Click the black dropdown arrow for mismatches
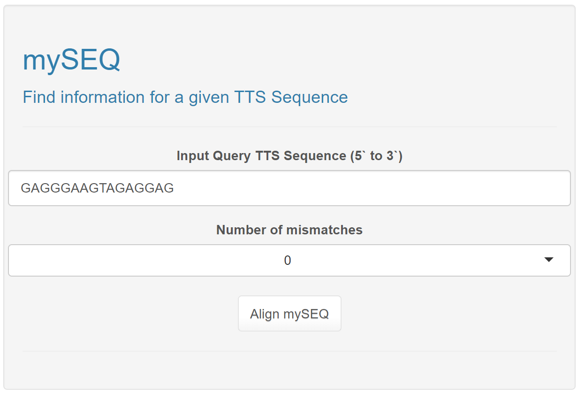The image size is (578, 394). 549,260
